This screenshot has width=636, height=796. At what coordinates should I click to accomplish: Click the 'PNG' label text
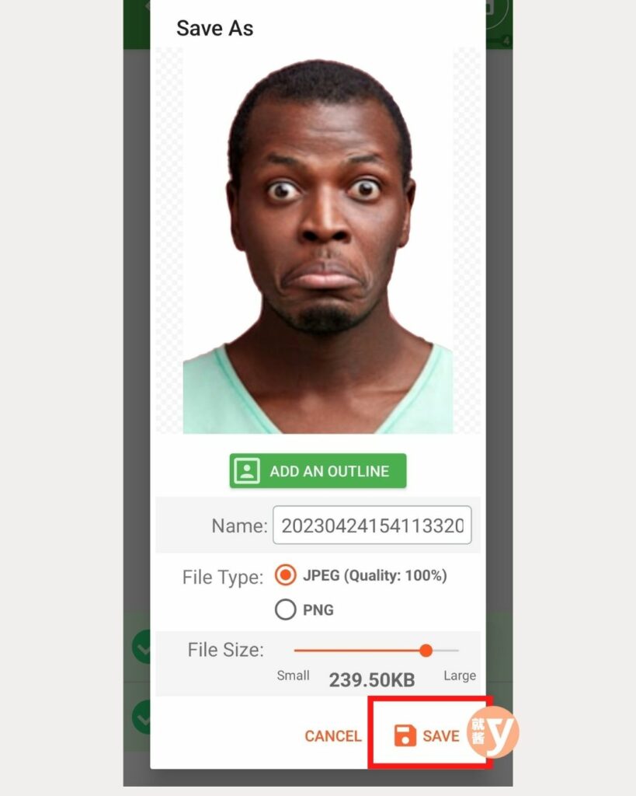click(318, 609)
